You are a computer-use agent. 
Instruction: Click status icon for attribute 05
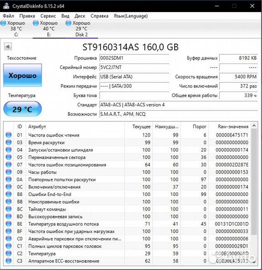tap(8, 157)
